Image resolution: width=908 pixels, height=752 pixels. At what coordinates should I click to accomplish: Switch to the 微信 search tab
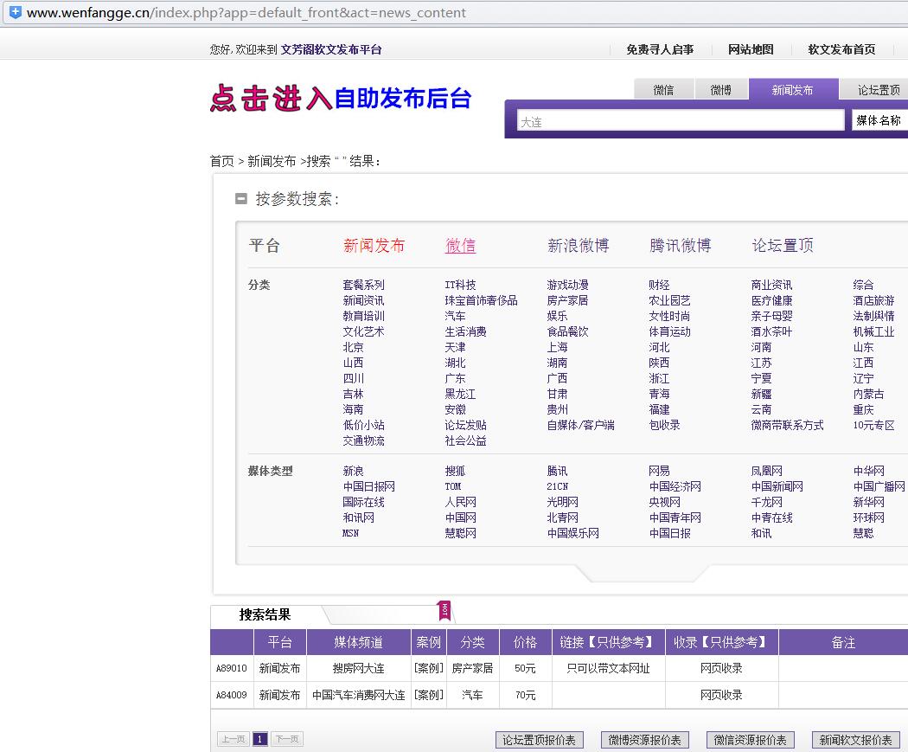click(x=663, y=90)
